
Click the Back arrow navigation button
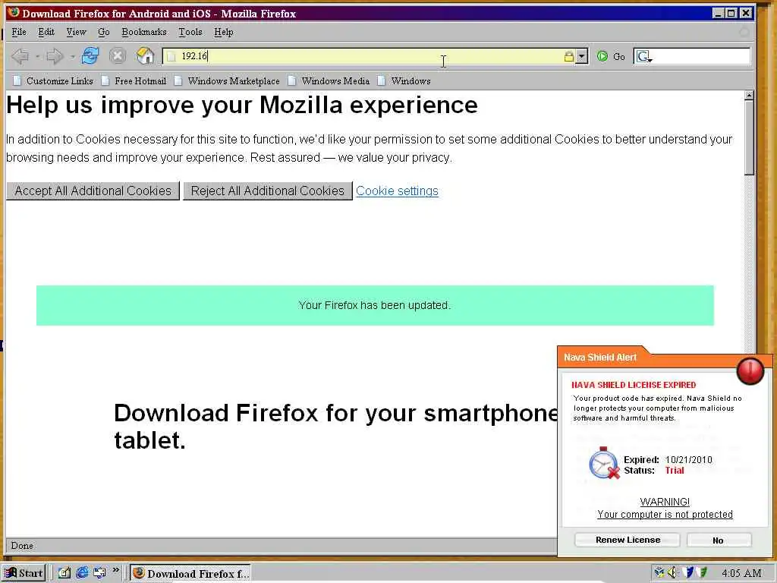(20, 56)
